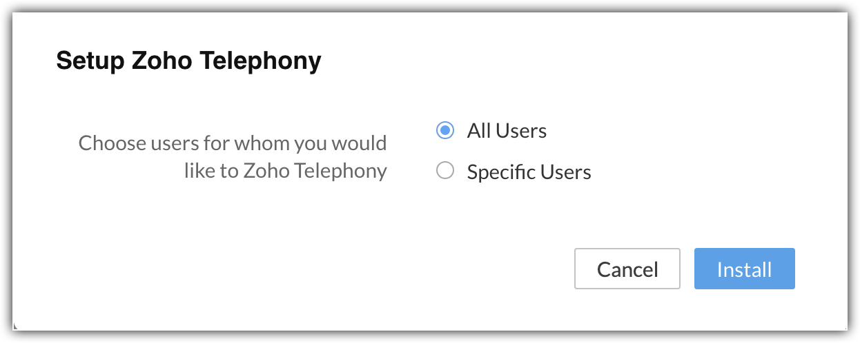Click the white outlined Cancel button
The width and height of the screenshot is (860, 343).
[x=627, y=269]
